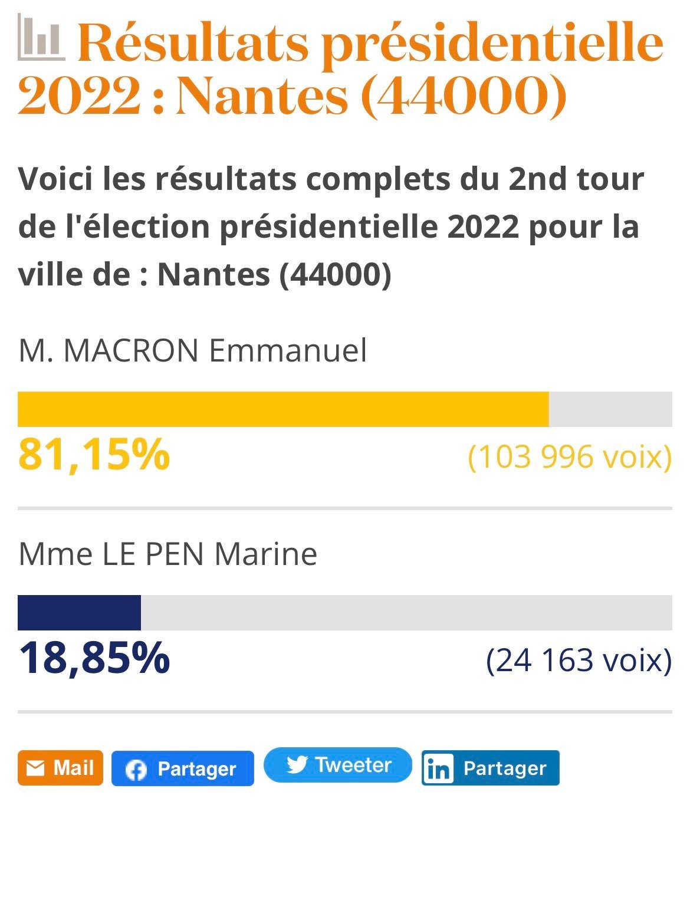Share on Facebook with Partager button
The height and width of the screenshot is (910, 690).
coord(183,768)
